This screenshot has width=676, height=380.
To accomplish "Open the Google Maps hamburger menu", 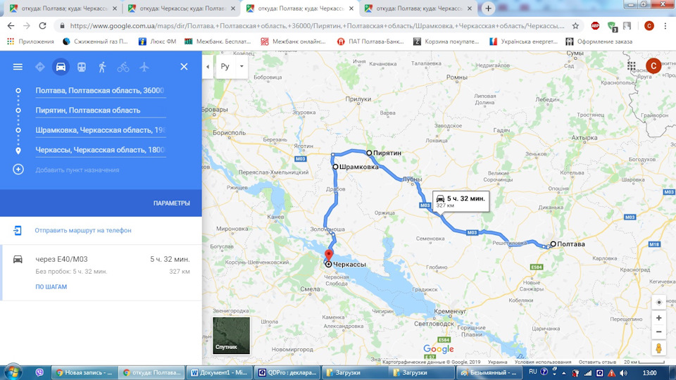I will [18, 67].
